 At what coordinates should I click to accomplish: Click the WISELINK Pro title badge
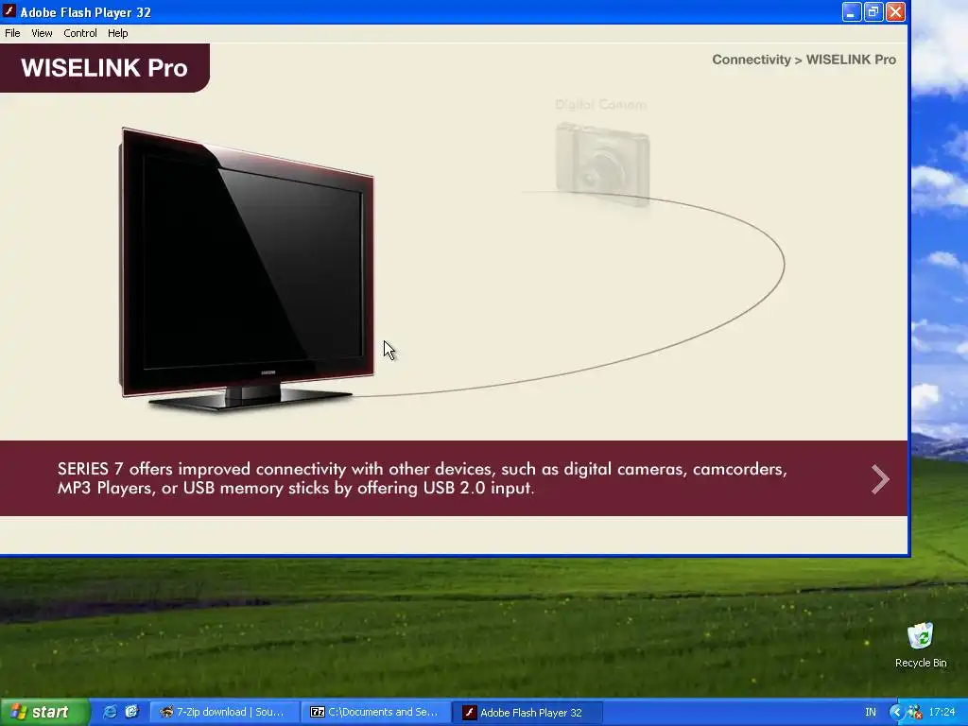[104, 68]
